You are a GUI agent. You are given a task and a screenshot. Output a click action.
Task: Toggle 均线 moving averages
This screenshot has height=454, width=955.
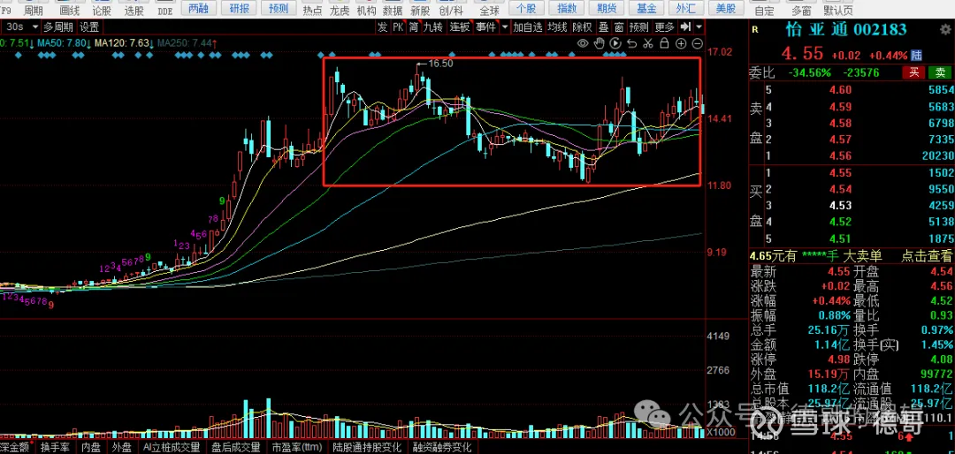(557, 26)
